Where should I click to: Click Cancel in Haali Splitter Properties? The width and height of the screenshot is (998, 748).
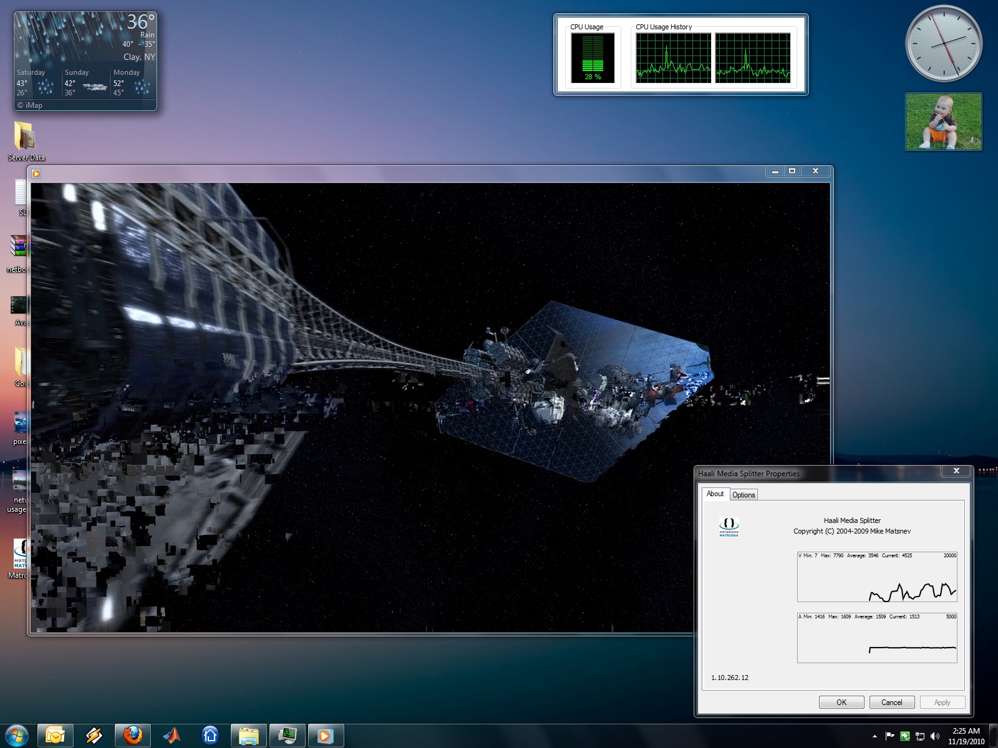coord(891,702)
